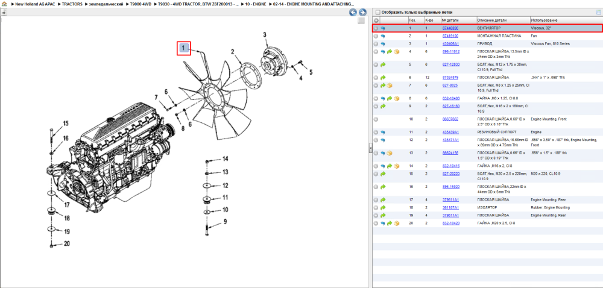The width and height of the screenshot is (603, 288).
Task: Click the blue arrow icon in row 20
Action: coord(383,223)
